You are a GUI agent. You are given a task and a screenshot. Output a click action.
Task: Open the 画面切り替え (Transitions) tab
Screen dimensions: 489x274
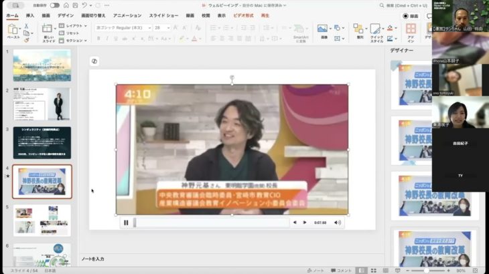coord(93,15)
